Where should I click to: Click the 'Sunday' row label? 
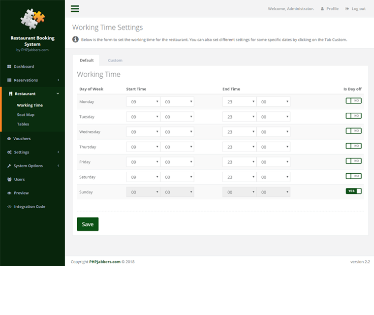coord(86,192)
